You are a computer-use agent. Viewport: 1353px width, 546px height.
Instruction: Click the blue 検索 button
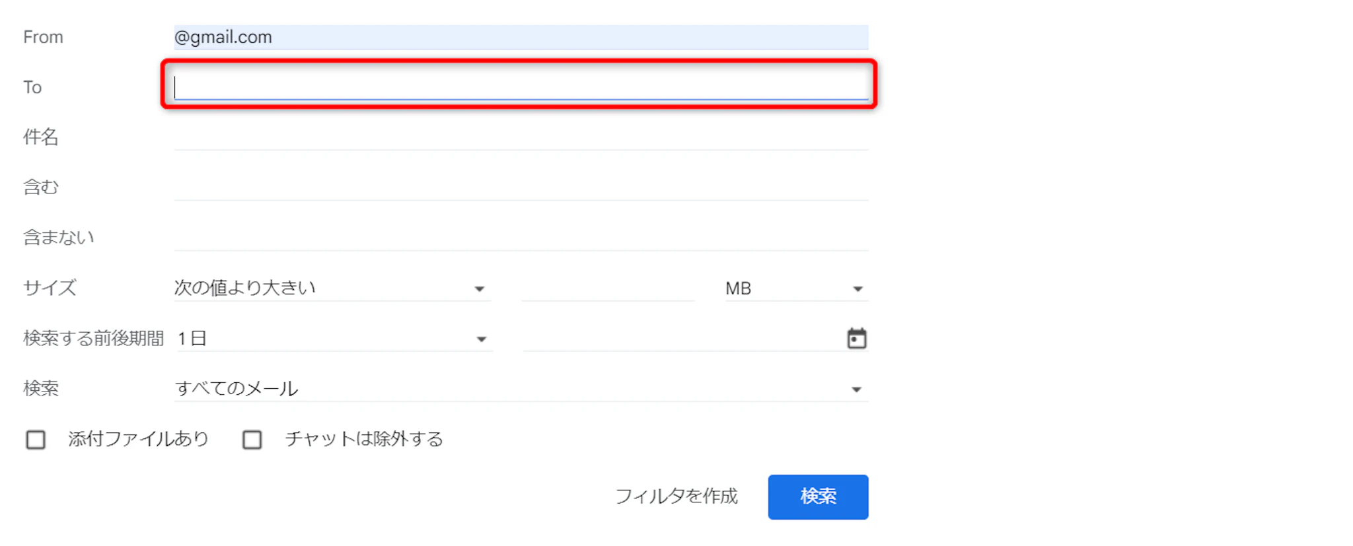tap(818, 496)
